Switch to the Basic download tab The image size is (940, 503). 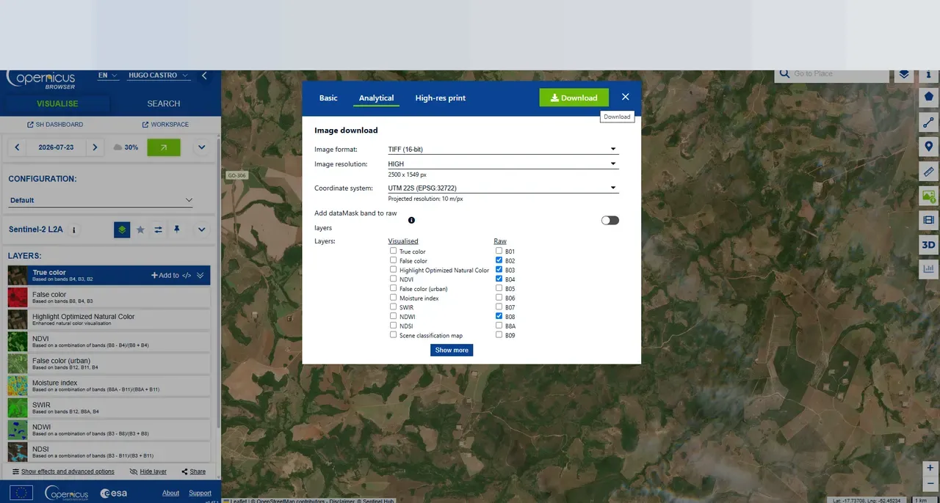(328, 98)
